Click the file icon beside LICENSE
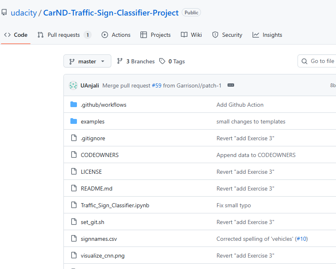 tap(74, 172)
